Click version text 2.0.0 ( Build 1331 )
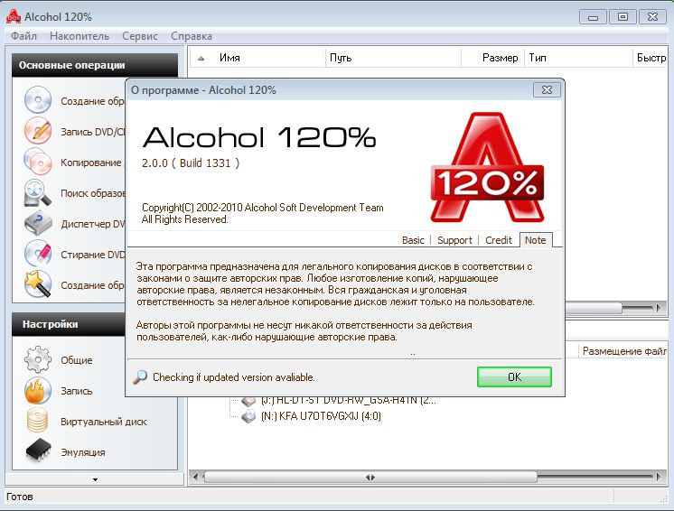The height and width of the screenshot is (511, 674). coord(191,163)
